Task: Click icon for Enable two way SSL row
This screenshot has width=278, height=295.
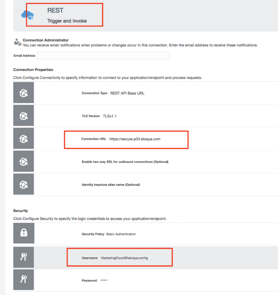Action: coord(24,162)
